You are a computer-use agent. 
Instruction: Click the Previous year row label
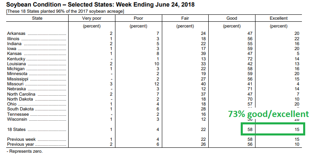tap(21, 144)
